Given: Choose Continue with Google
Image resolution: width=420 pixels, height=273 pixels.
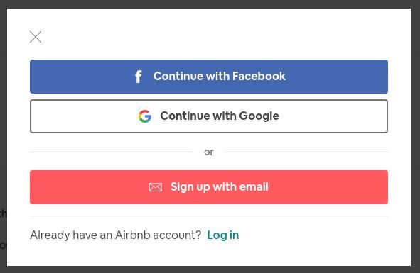Looking at the screenshot, I should (209, 116).
